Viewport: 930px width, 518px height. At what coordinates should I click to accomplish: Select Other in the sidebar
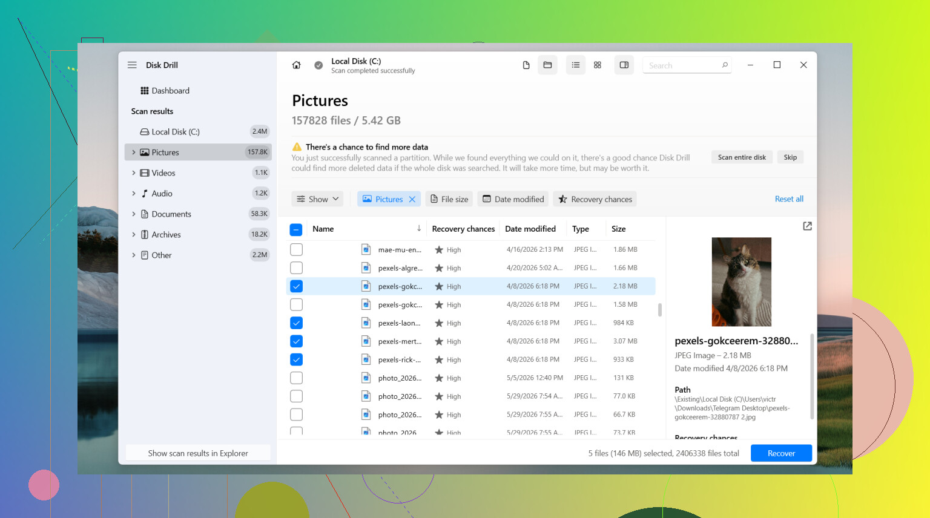(198, 255)
